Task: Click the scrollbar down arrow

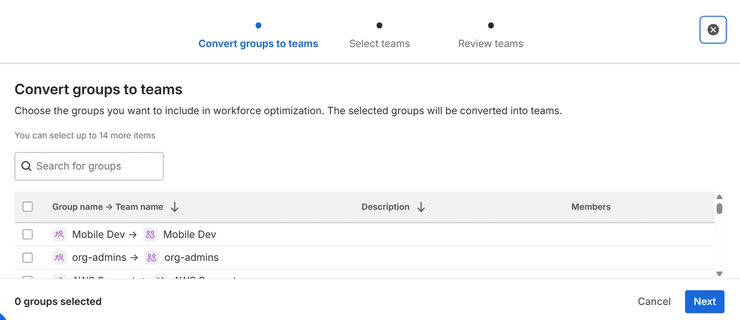Action: [x=719, y=274]
